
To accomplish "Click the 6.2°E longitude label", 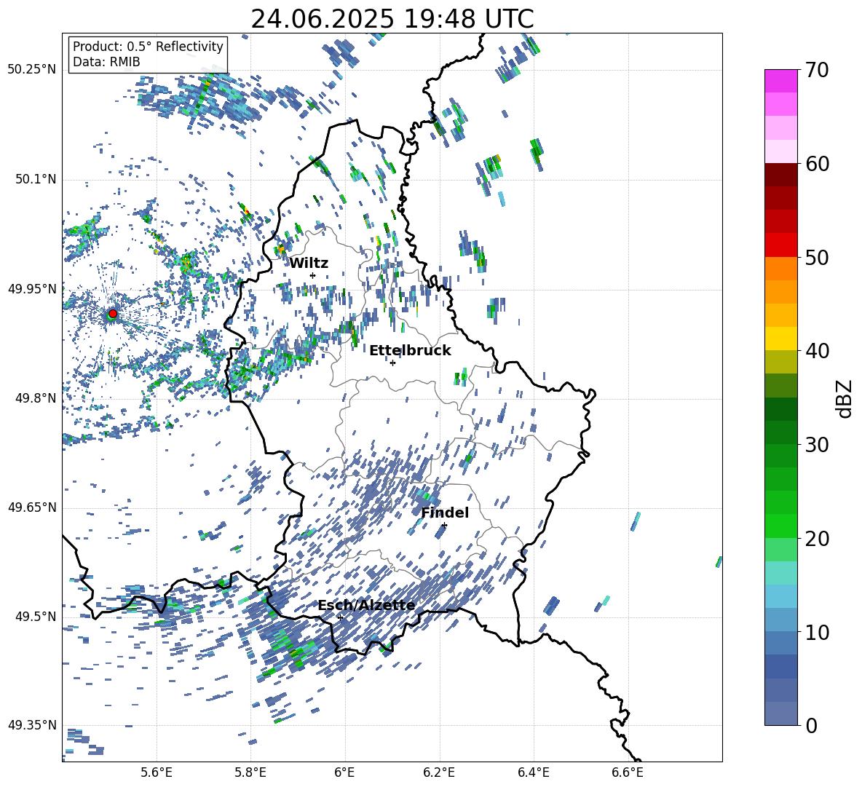I will (439, 772).
